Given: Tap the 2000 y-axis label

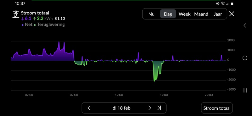Looking at the screenshot, I should [231, 40].
